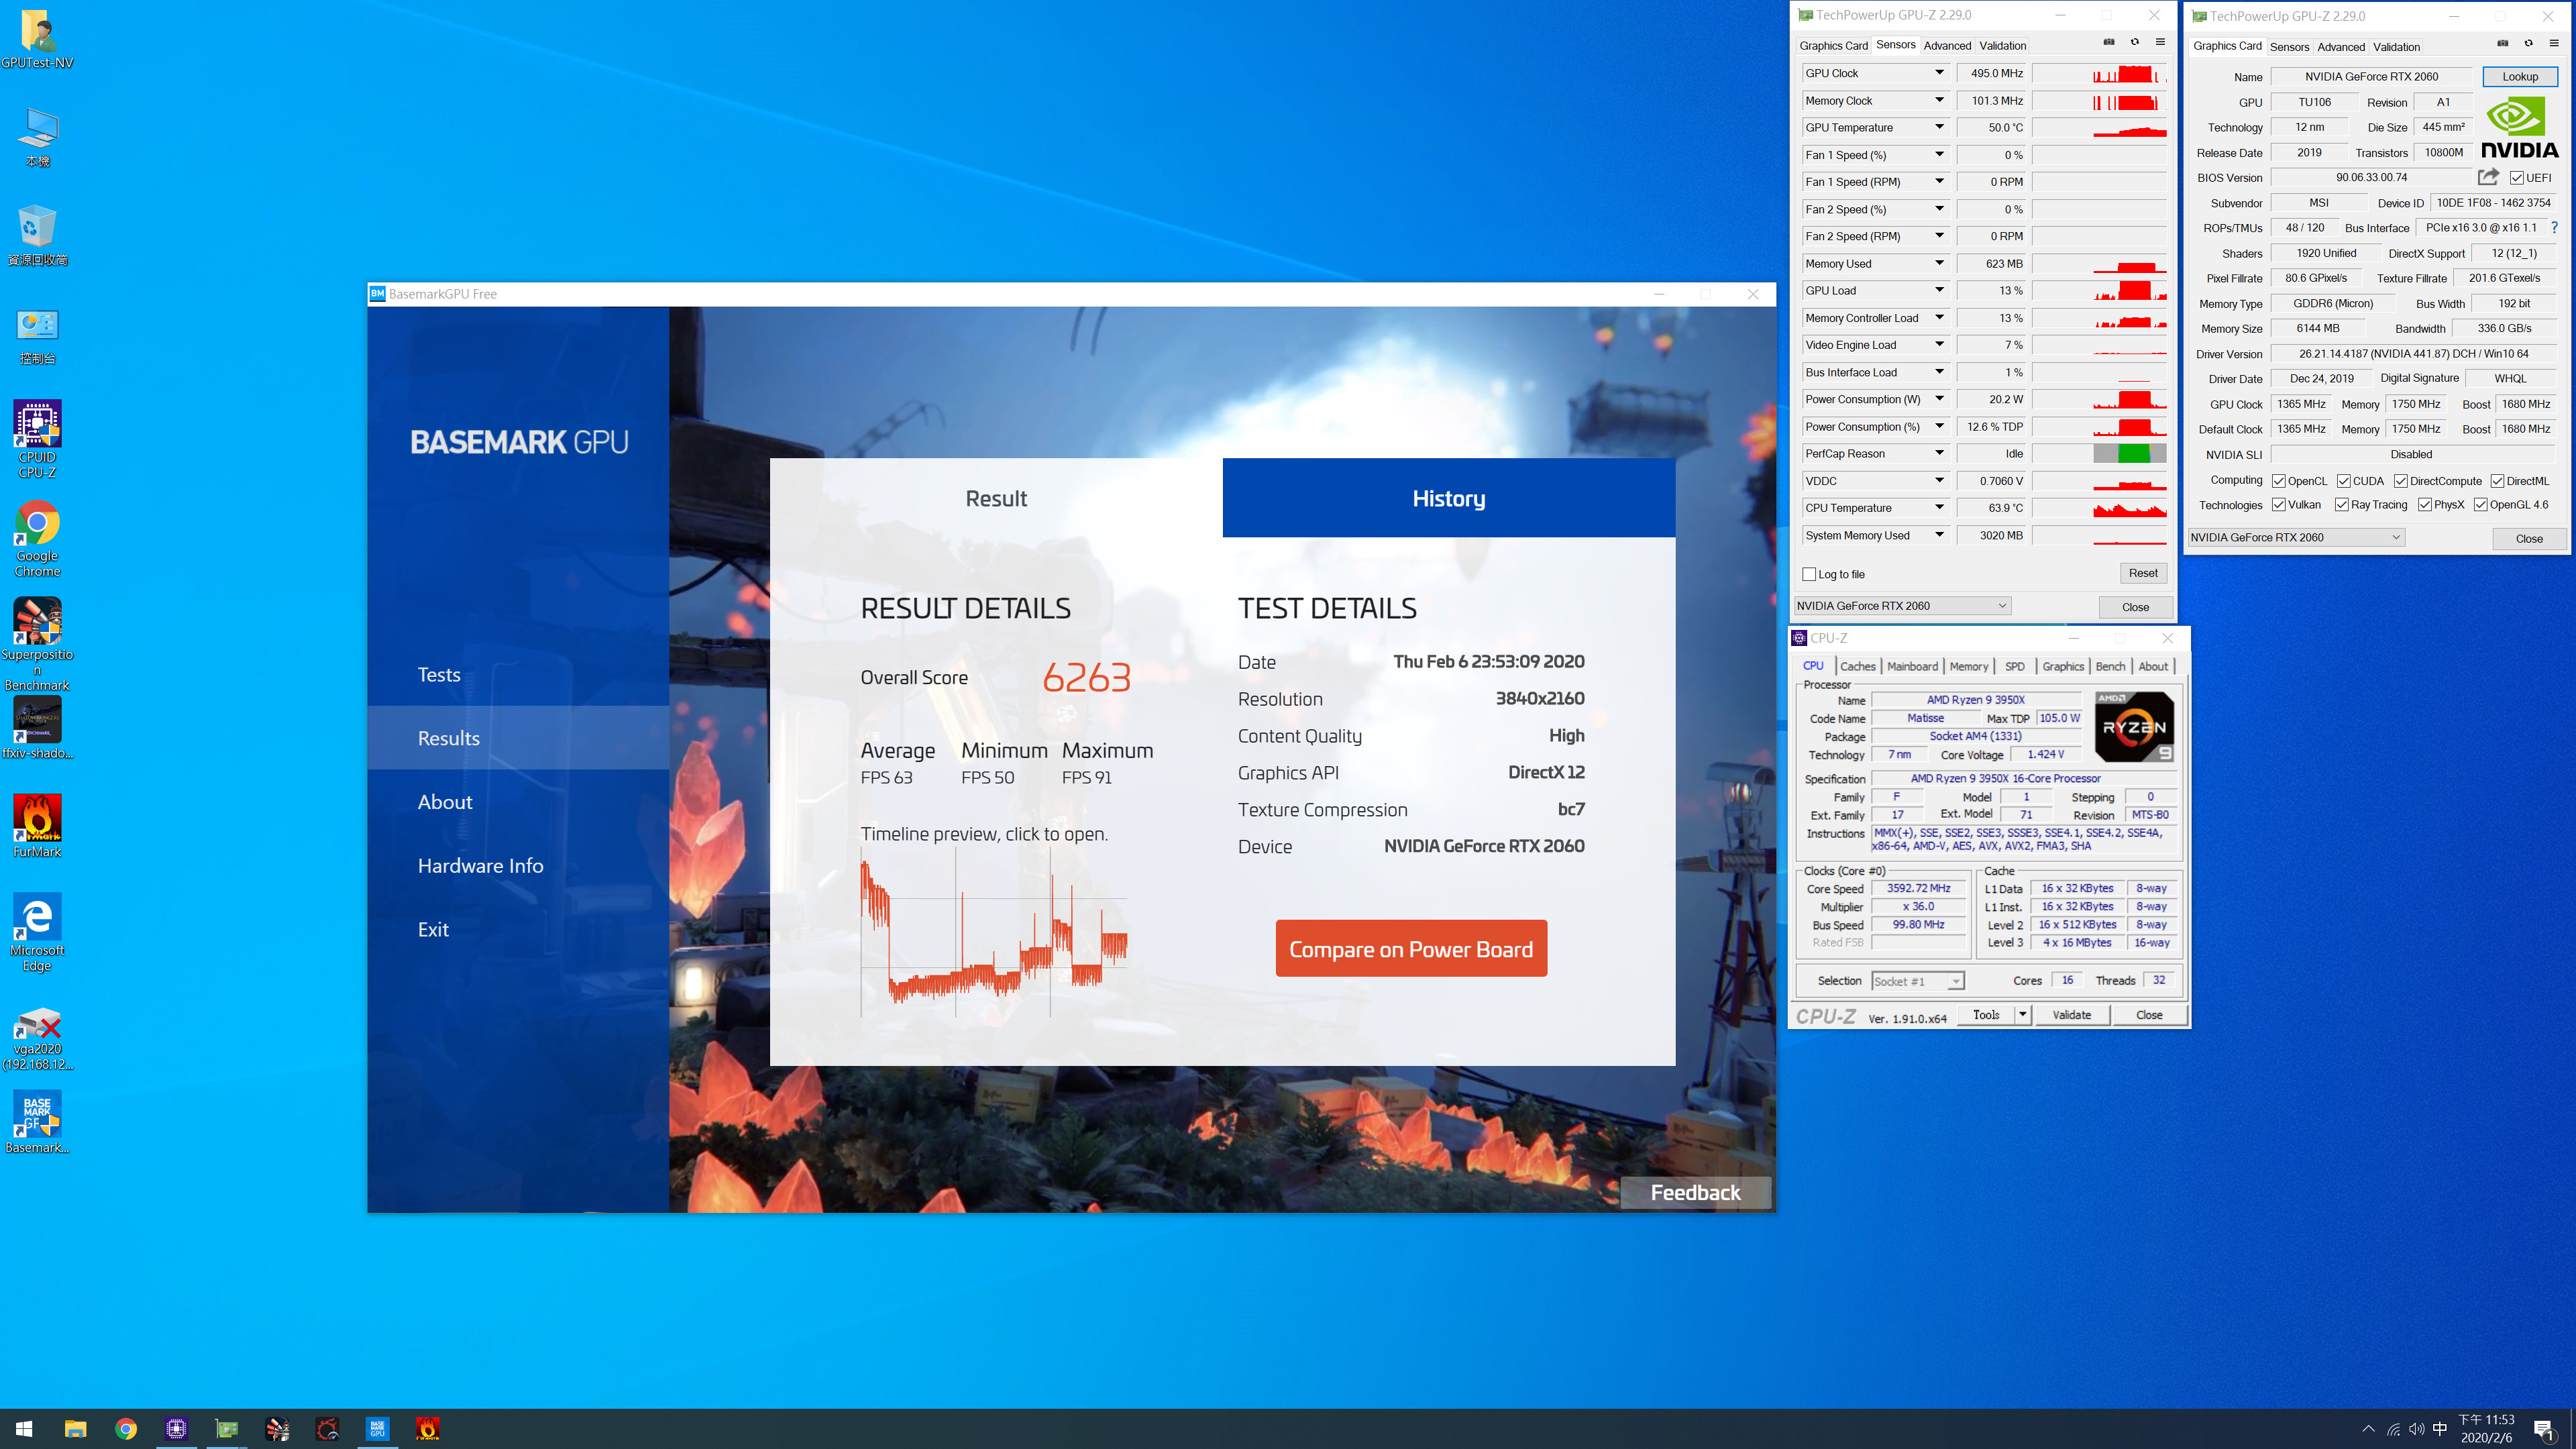Refresh readings in GPU-Z Sensors window
Viewport: 2576px width, 1449px height.
coord(2134,42)
